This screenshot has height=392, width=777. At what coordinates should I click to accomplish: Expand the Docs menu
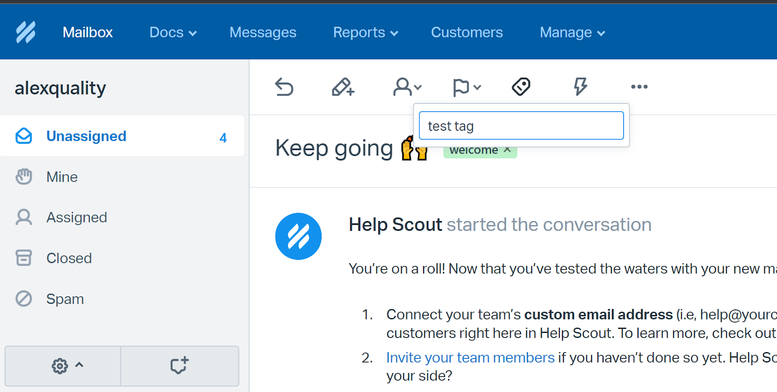coord(173,33)
